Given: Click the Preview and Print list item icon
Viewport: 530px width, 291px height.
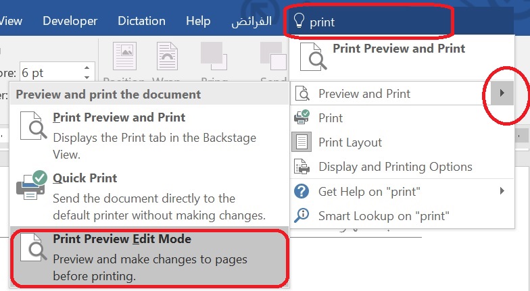Looking at the screenshot, I should pyautogui.click(x=302, y=93).
